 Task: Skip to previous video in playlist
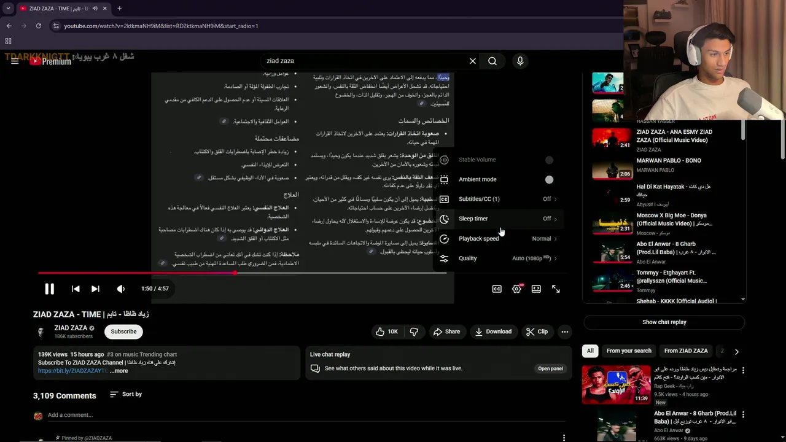coord(76,289)
